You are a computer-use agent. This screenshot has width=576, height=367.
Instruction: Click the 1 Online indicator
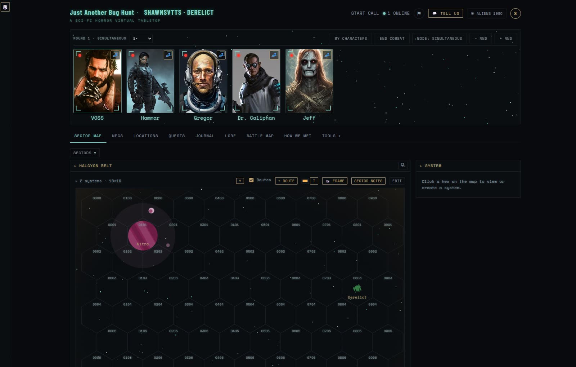click(396, 13)
